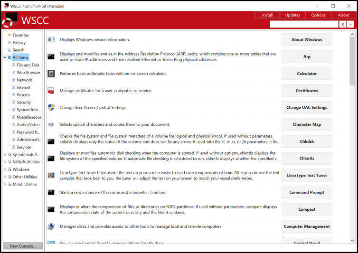
Task: Click the History icon in sidebar
Action: (9, 42)
